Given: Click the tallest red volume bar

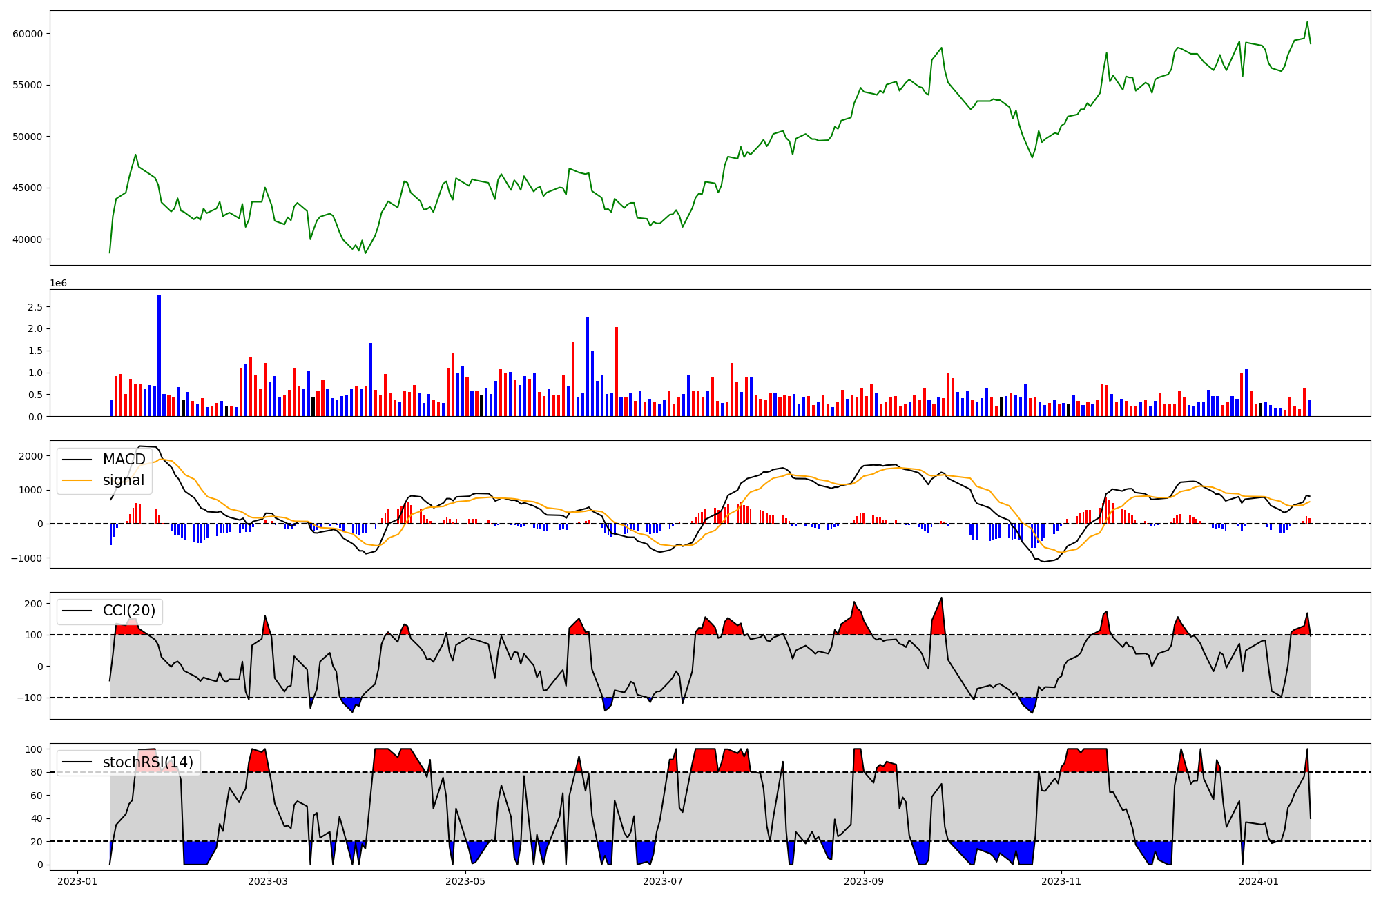Looking at the screenshot, I should click(x=616, y=371).
